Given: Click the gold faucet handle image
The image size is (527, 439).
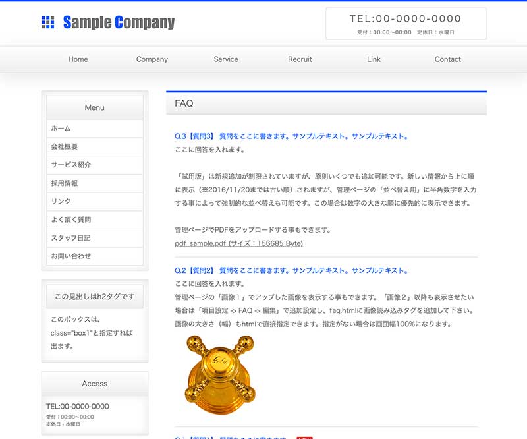Looking at the screenshot, I should tap(220, 374).
